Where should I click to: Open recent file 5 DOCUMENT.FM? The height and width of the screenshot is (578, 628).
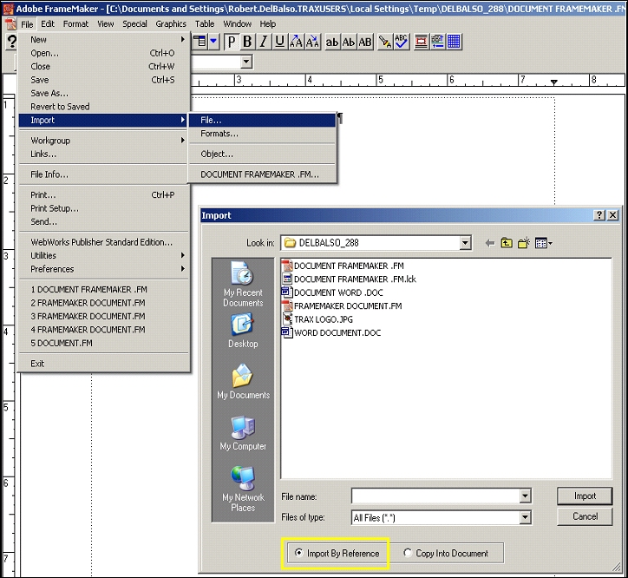tap(104, 343)
